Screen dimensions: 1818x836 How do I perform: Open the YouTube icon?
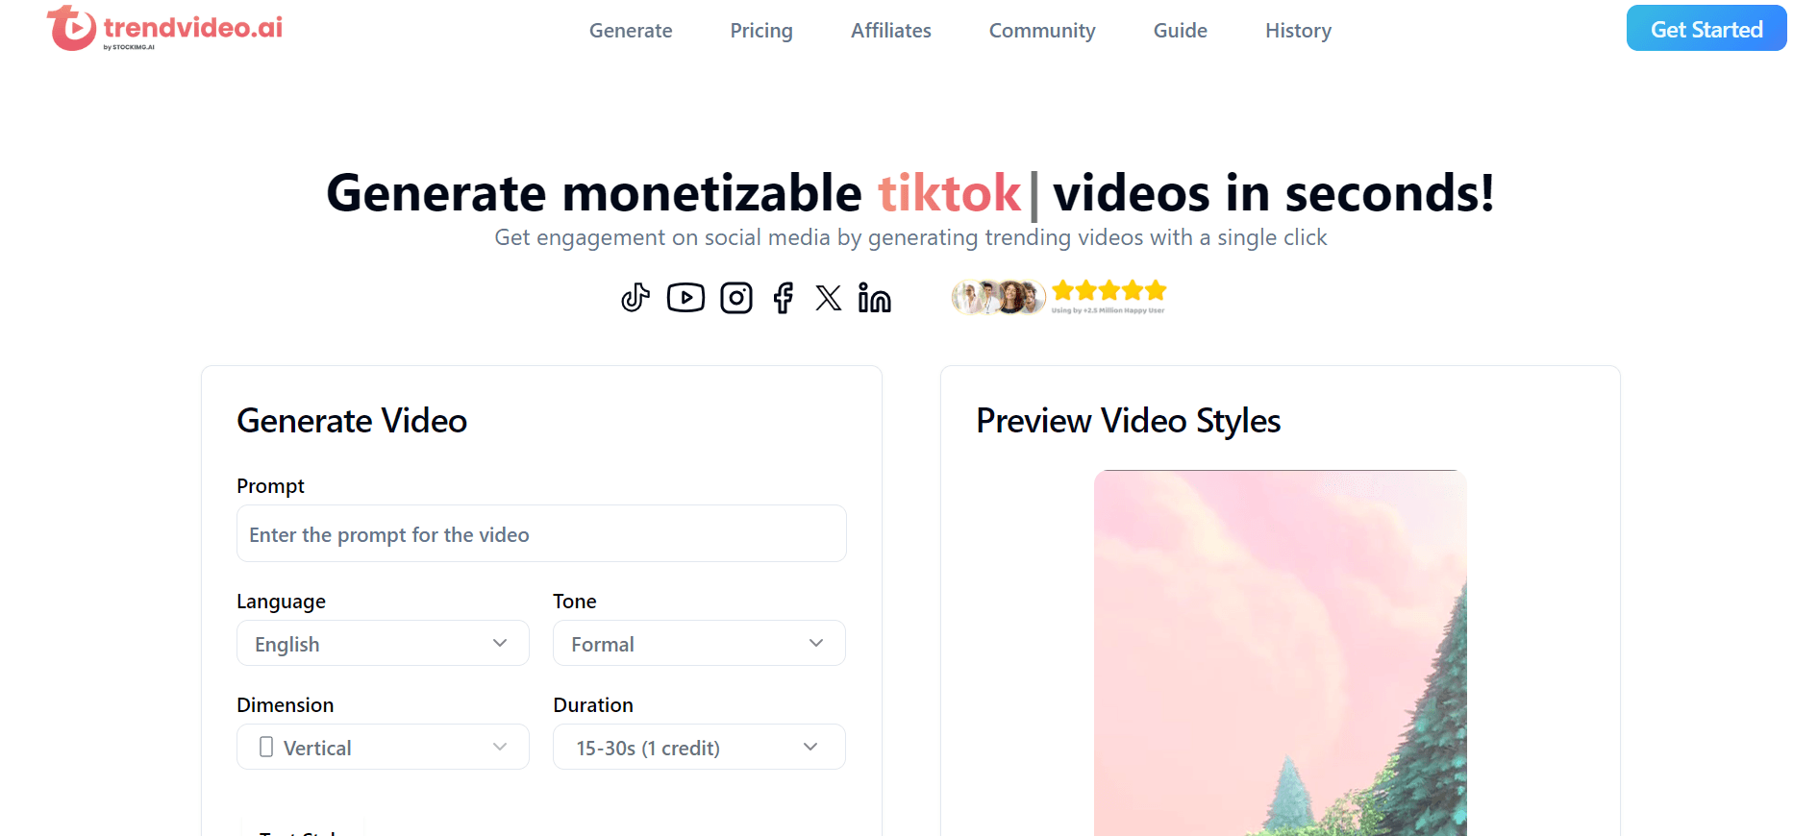[685, 298]
